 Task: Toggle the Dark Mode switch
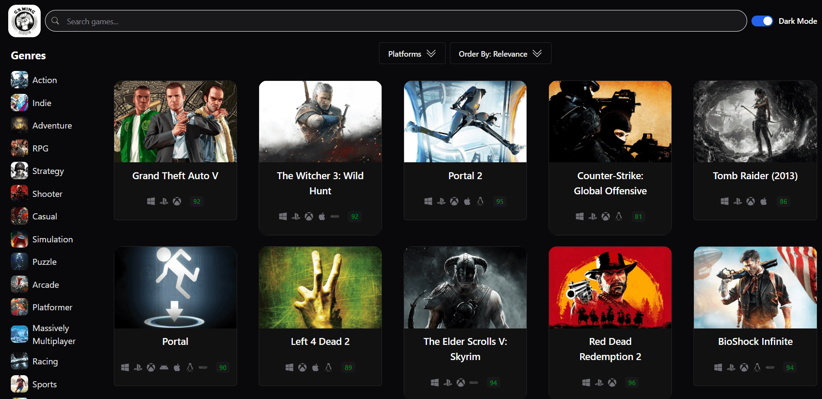(762, 20)
